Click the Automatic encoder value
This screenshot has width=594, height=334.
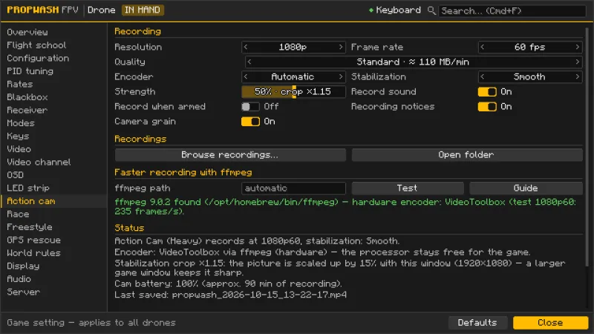click(293, 77)
